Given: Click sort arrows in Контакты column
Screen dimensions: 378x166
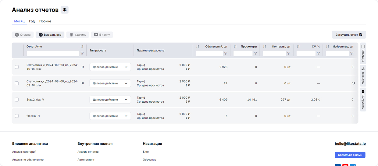Looking at the screenshot, I should 264,47.
